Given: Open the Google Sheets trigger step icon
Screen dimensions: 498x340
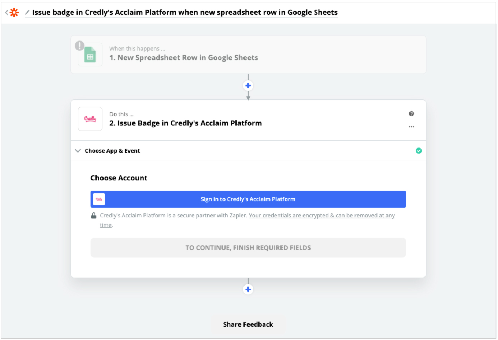Looking at the screenshot, I should [90, 55].
